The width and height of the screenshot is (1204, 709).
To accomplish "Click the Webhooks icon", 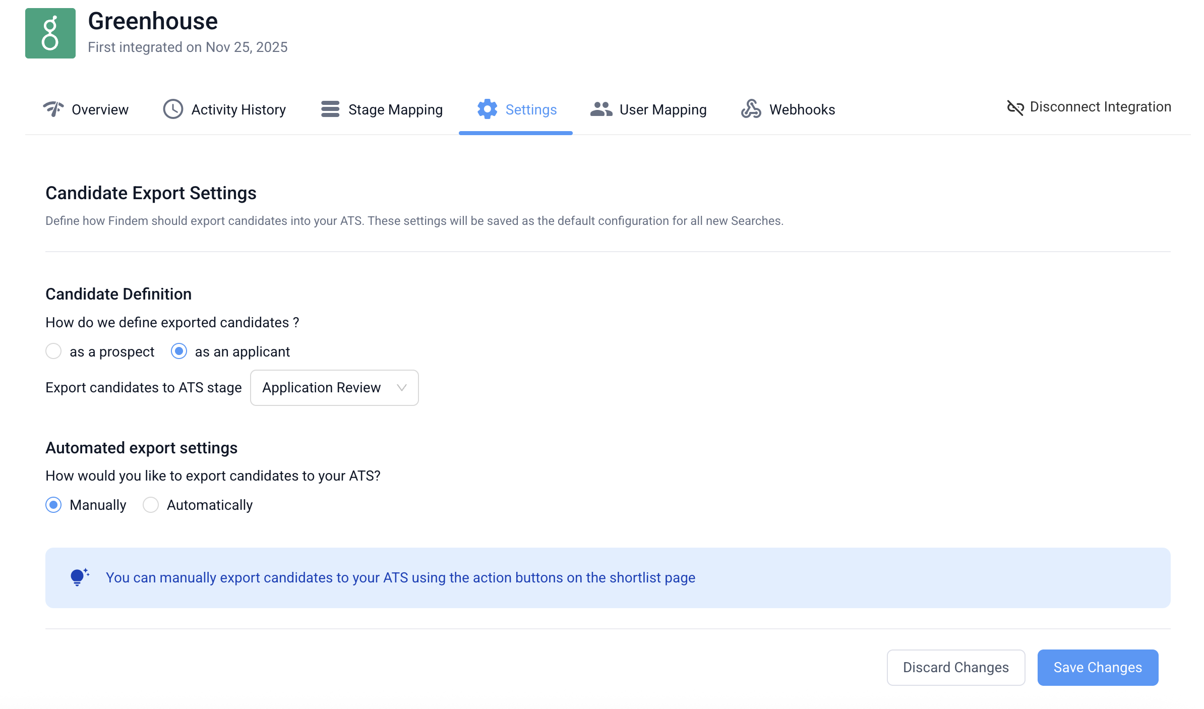I will [x=751, y=109].
